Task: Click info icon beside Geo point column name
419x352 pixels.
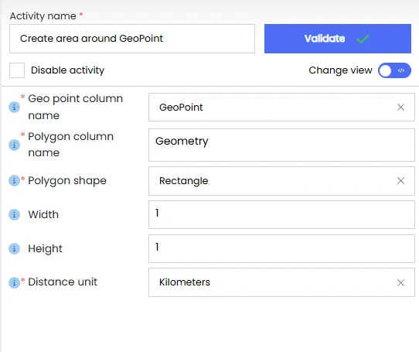Action: tap(14, 108)
